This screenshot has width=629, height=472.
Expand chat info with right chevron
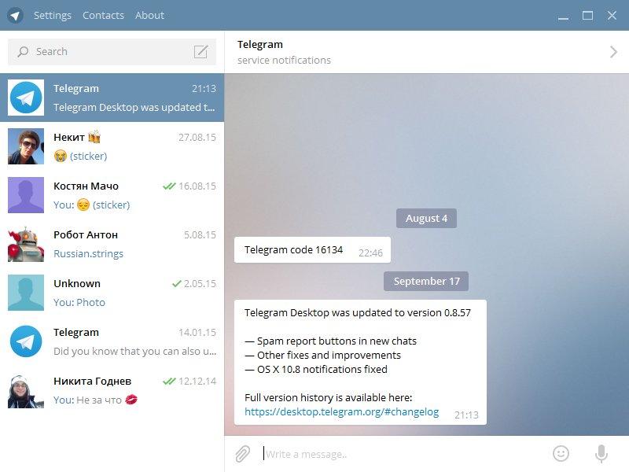(x=613, y=52)
